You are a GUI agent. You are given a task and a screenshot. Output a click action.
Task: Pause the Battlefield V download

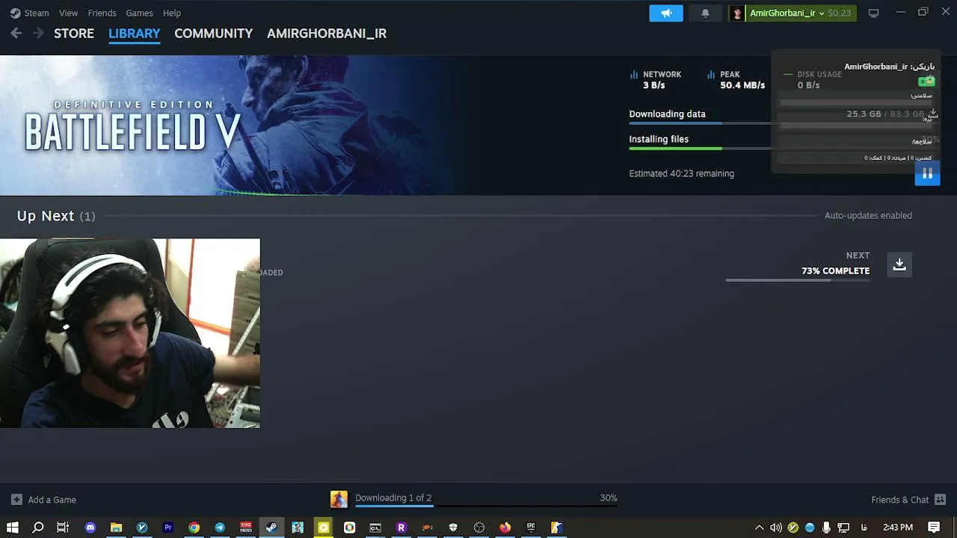pos(927,173)
